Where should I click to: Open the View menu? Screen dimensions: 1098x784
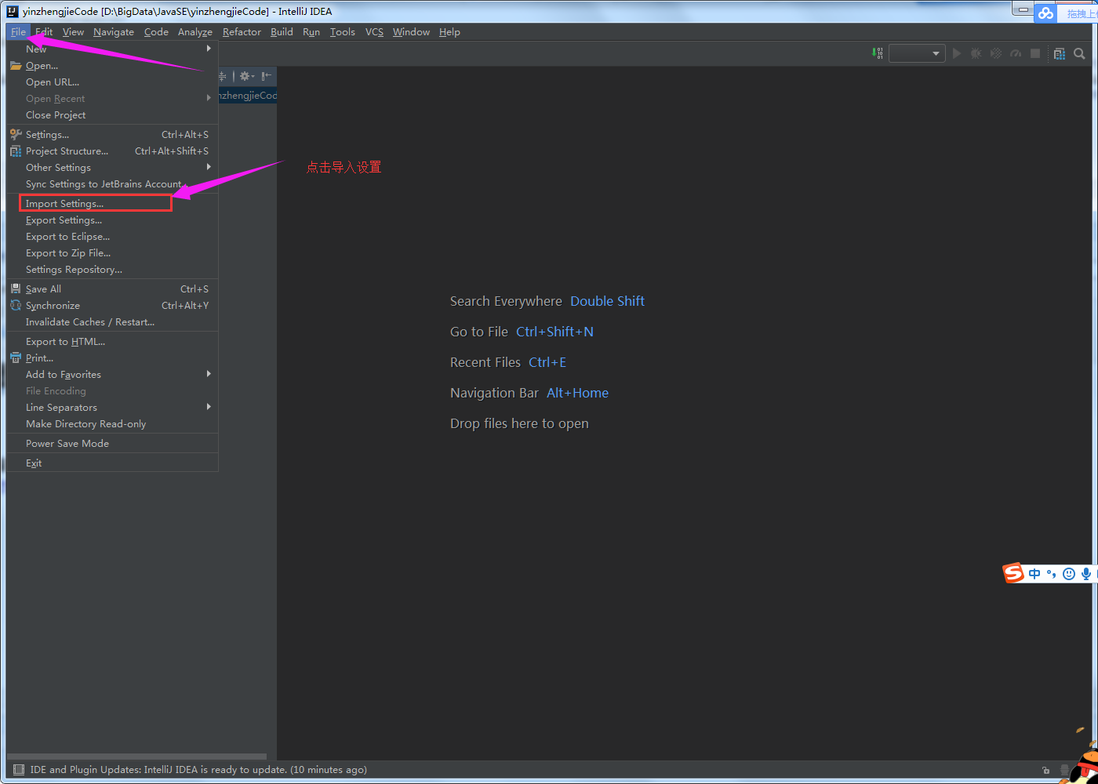(x=73, y=32)
